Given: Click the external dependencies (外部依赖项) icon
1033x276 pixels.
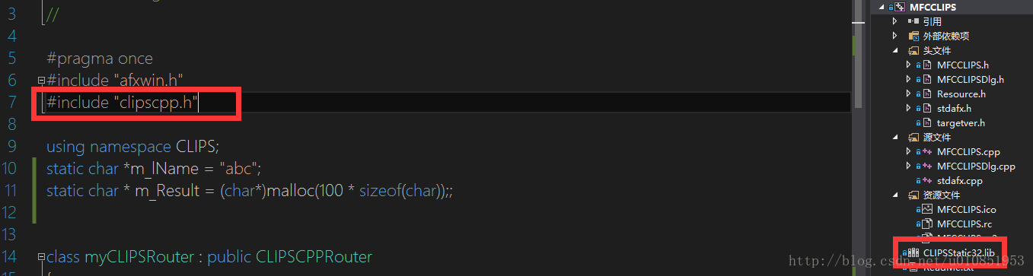Looking at the screenshot, I should point(913,36).
